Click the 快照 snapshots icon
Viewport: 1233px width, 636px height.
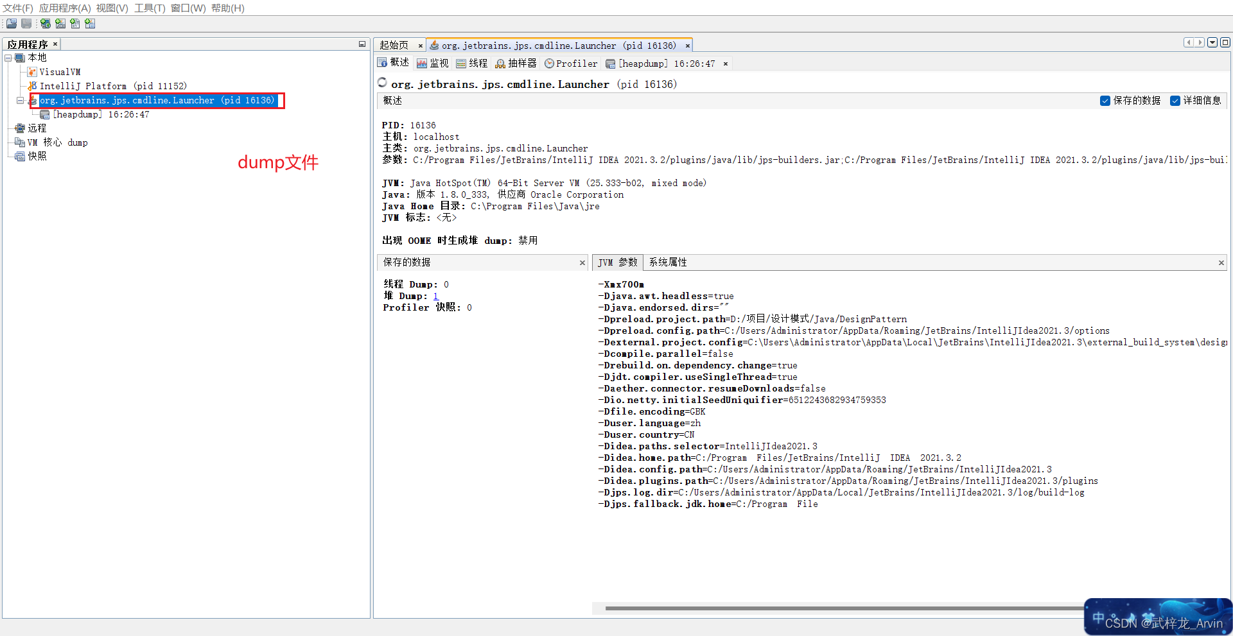[x=20, y=157]
